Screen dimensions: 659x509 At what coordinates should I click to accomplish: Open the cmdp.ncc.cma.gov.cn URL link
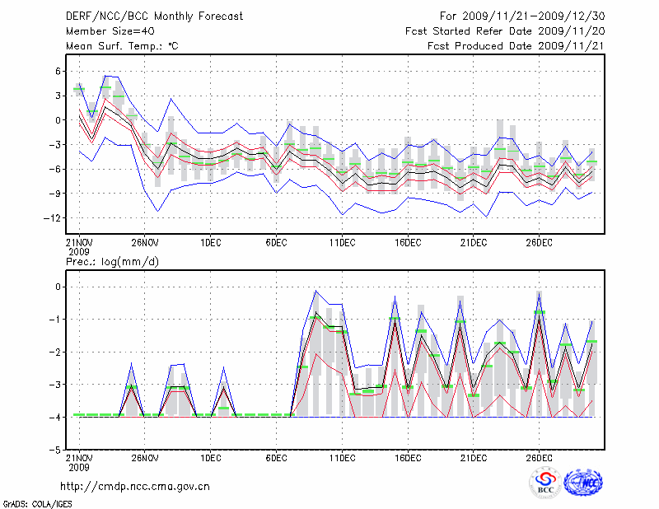tap(135, 486)
